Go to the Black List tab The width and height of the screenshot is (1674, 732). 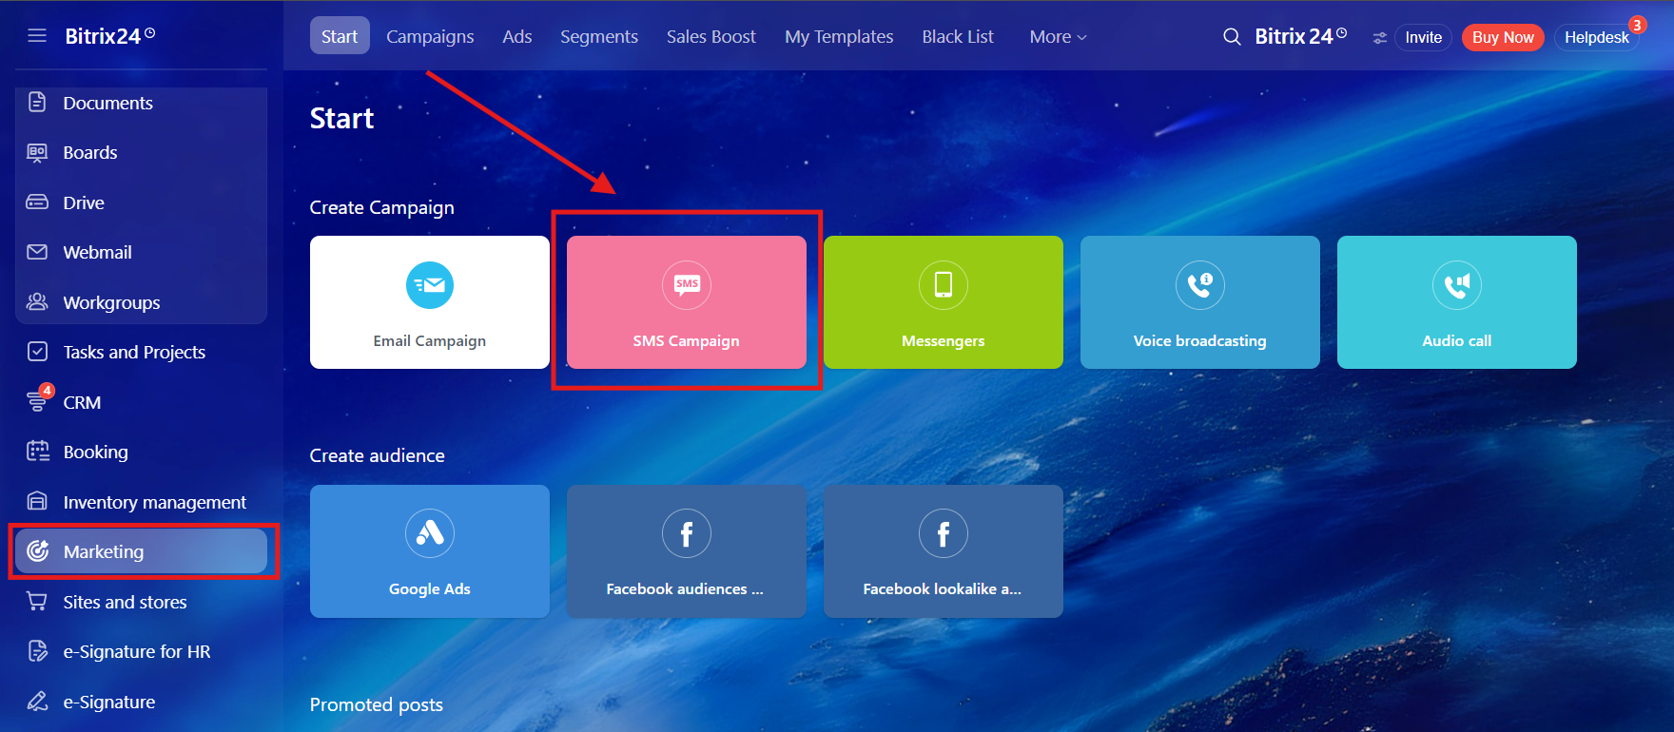click(x=957, y=37)
